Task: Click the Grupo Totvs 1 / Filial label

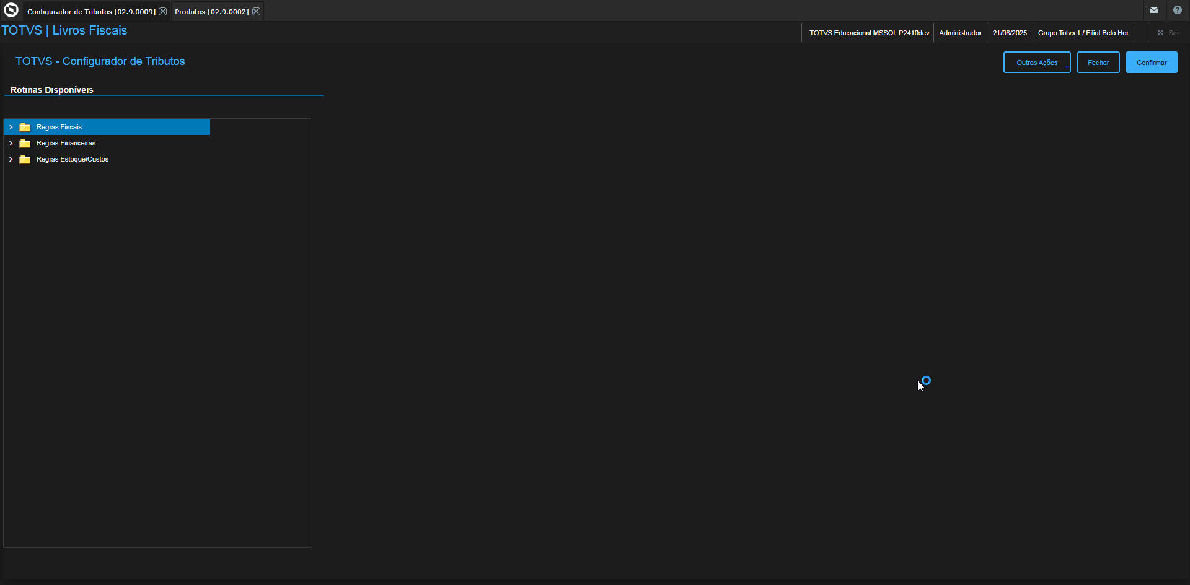Action: point(1083,33)
